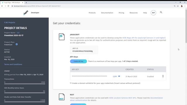This screenshot has height=105, width=187.
Task: Enable the domain whitelist checkbox
Action: (x=71, y=83)
